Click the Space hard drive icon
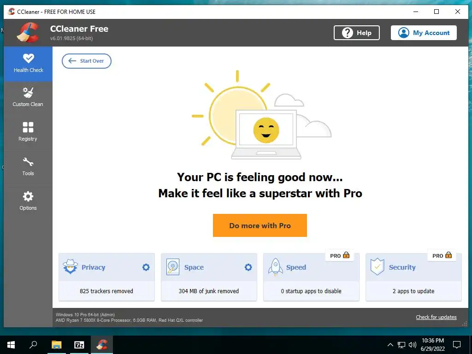The image size is (472, 354). click(x=173, y=267)
